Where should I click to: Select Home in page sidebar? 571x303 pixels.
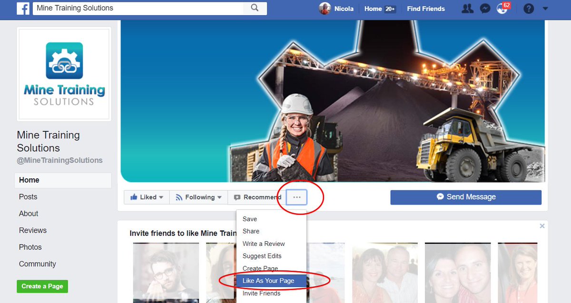[63, 180]
